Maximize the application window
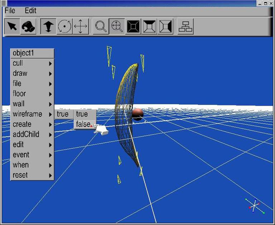This screenshot has width=275, height=225. point(266,3)
